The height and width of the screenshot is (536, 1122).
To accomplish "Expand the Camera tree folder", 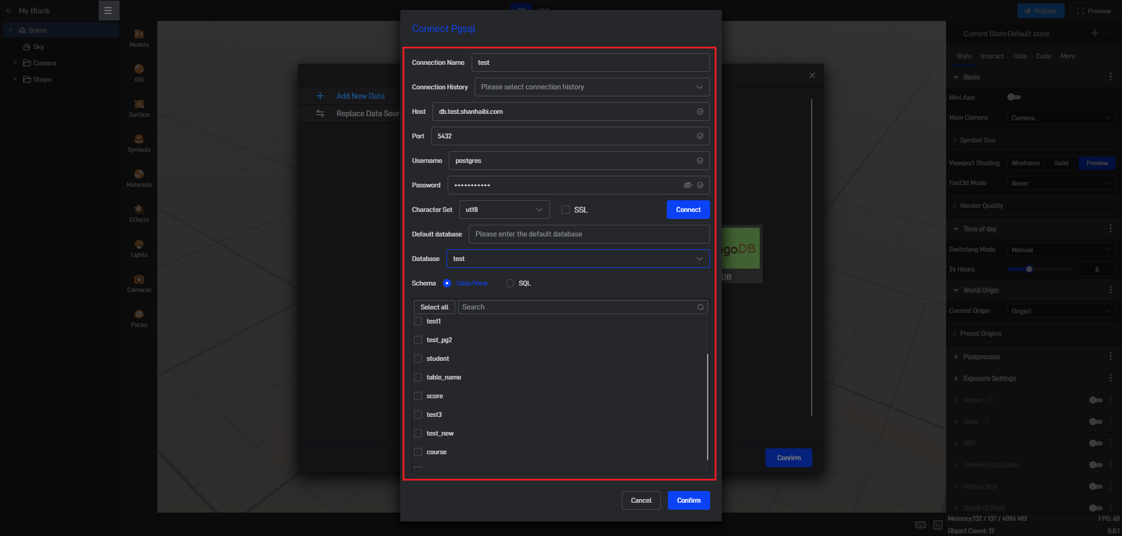I will pos(15,62).
